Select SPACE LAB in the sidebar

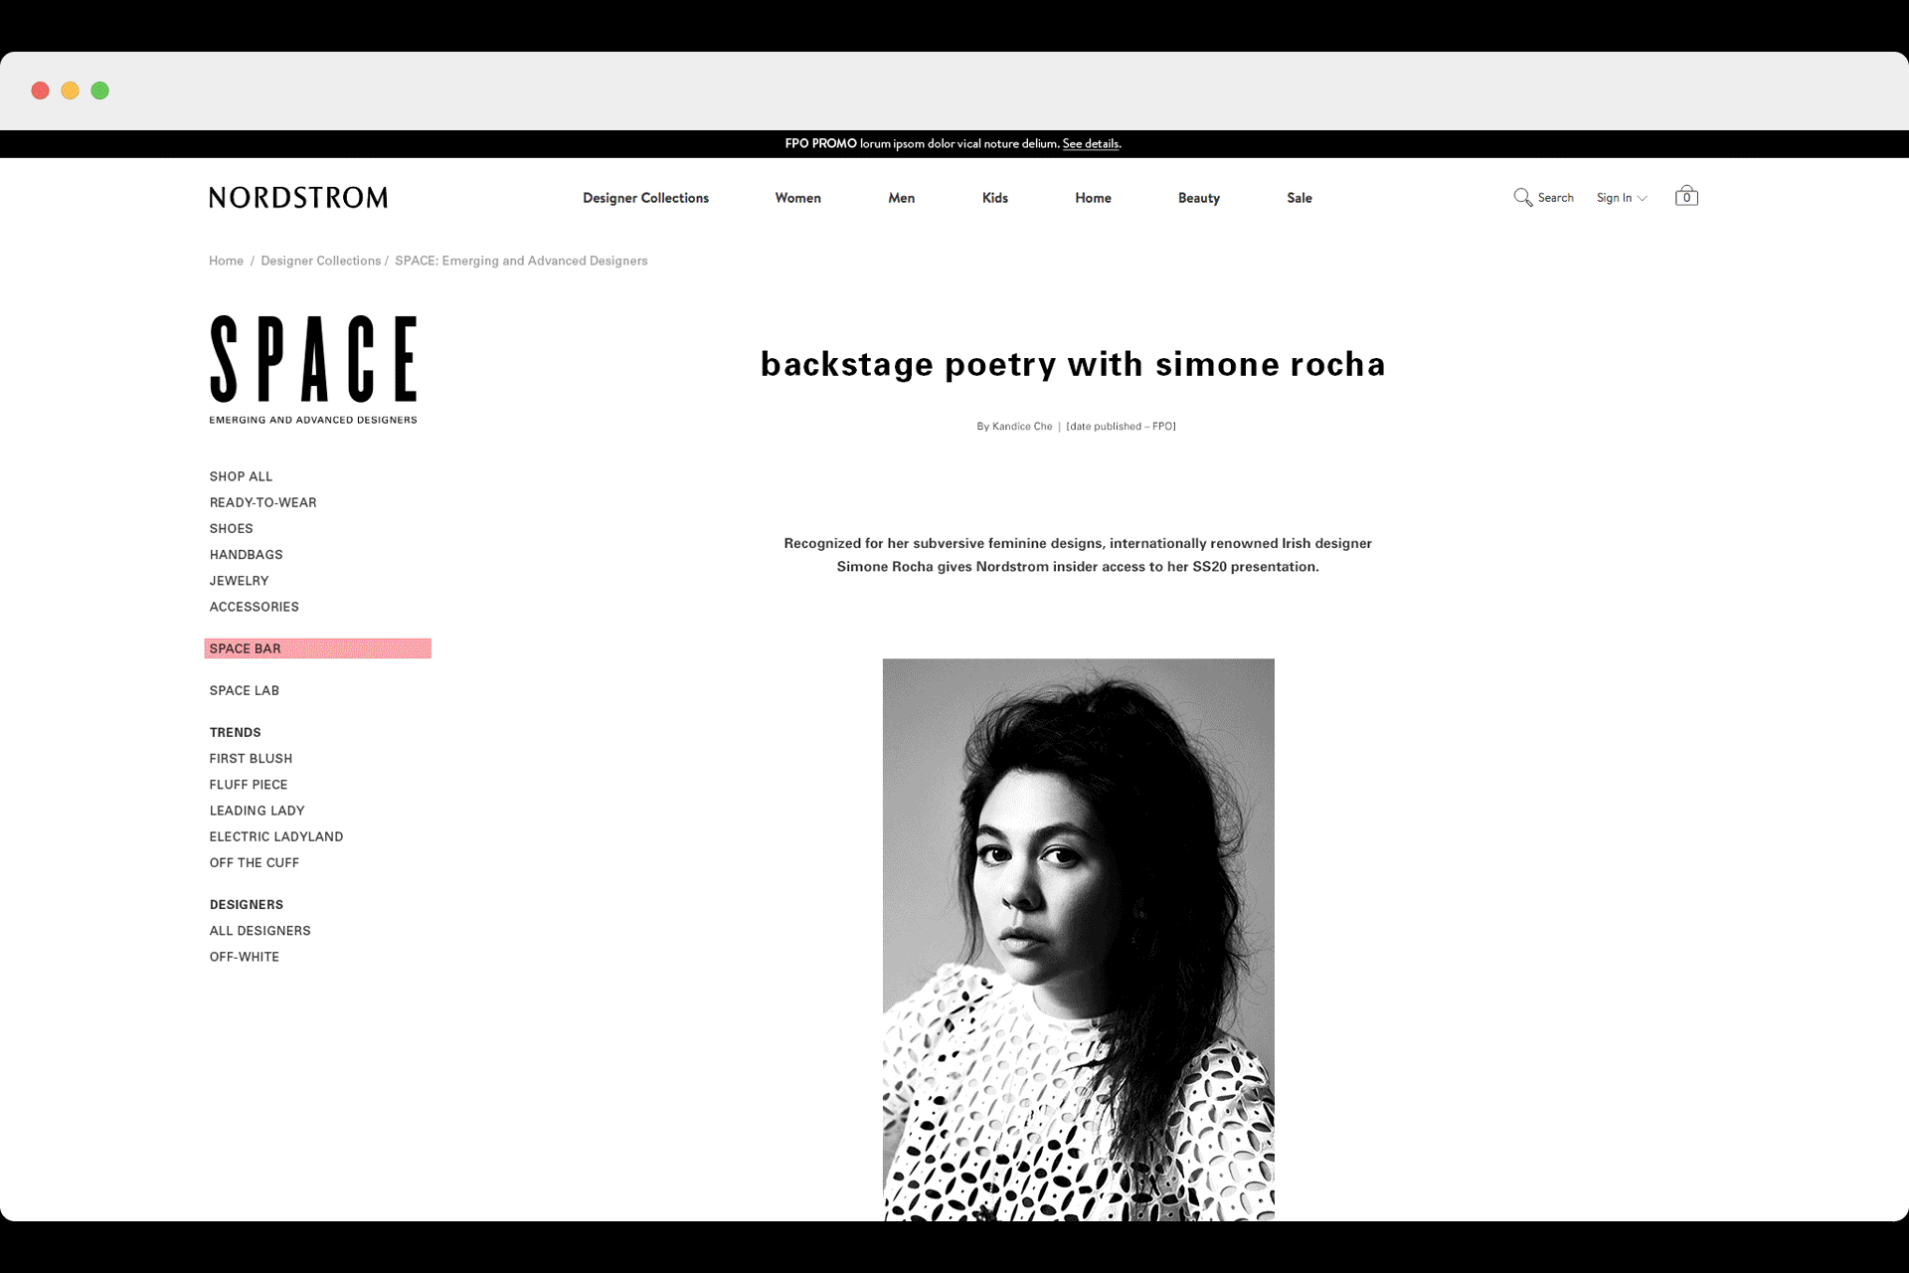[x=244, y=690]
